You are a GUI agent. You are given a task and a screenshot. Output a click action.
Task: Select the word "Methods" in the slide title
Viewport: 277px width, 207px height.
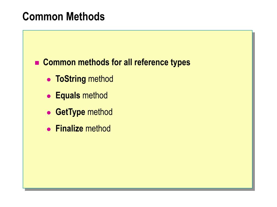(x=85, y=16)
